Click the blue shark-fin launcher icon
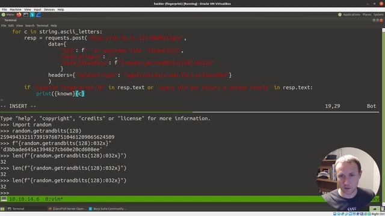 38,14
